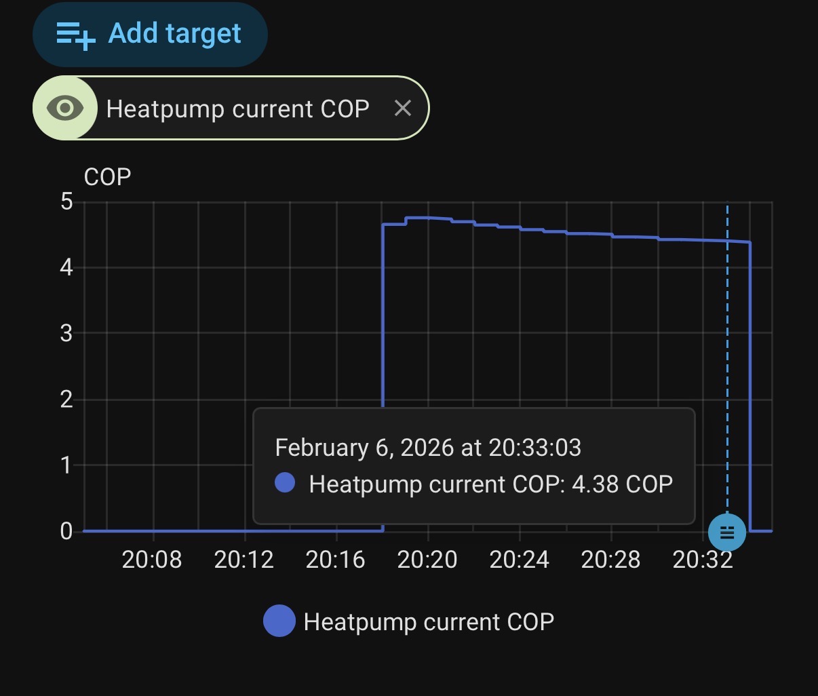Click the 4.38 COP tooltip value text

pos(622,484)
